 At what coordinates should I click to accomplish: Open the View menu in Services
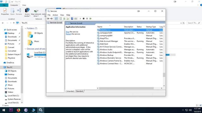pyautogui.click(x=62, y=15)
